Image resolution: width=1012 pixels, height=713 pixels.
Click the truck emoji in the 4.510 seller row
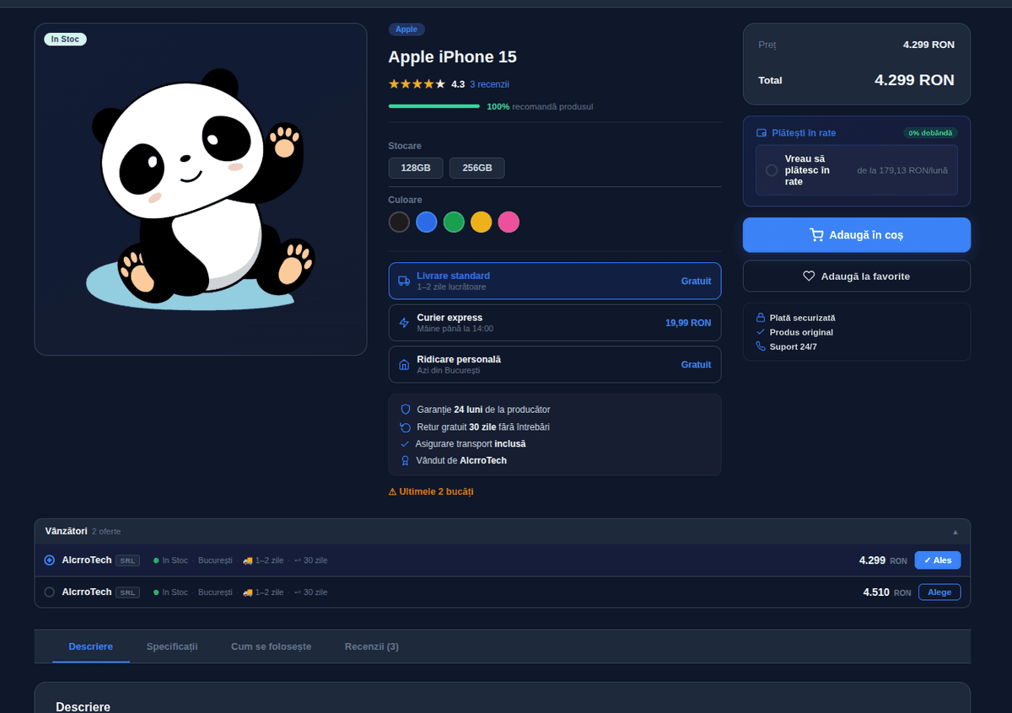point(248,592)
